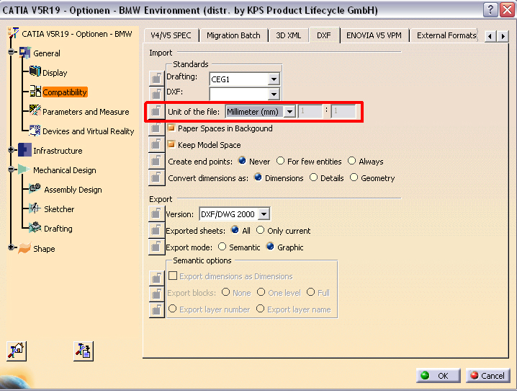Viewport: 517px width, 391px height.
Task: Select Devices and Virtual Reality in the tree
Action: 89,131
